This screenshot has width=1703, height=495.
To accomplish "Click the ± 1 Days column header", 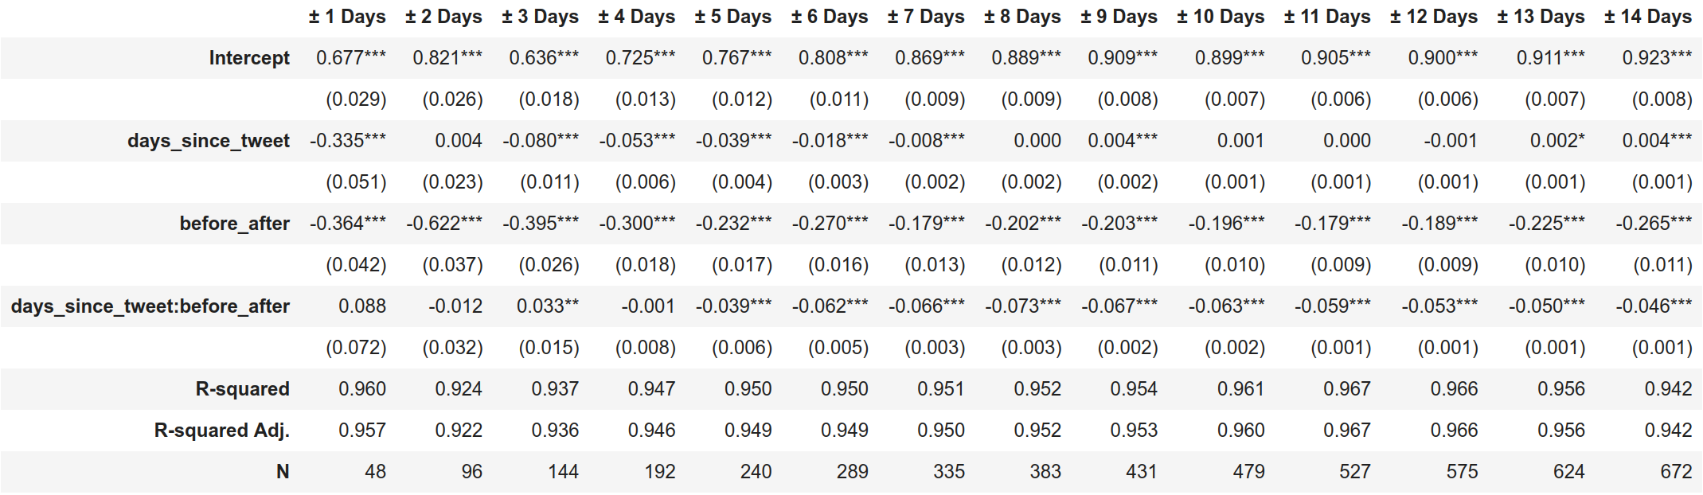I will point(347,17).
